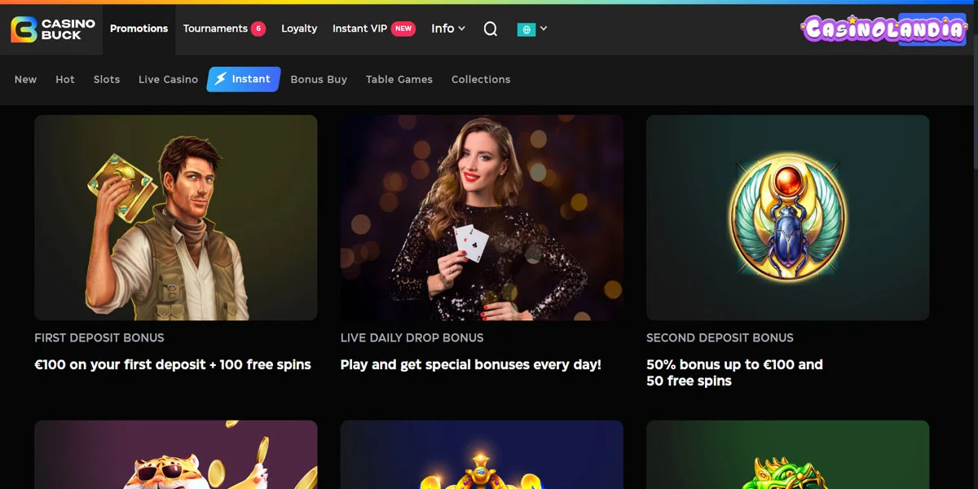This screenshot has height=489, width=978.
Task: Click the lightning bolt Instant icon
Action: [220, 79]
